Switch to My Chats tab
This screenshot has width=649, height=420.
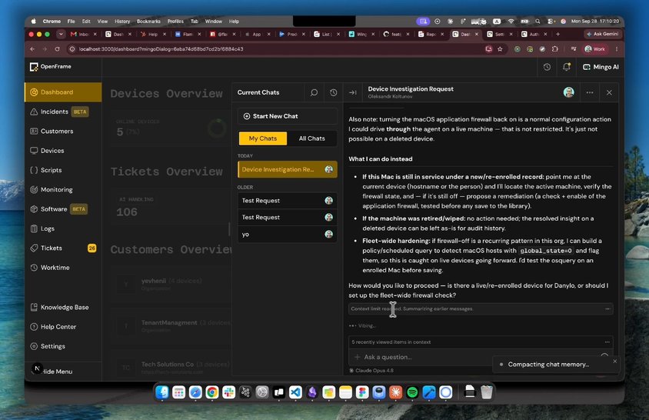pos(263,138)
